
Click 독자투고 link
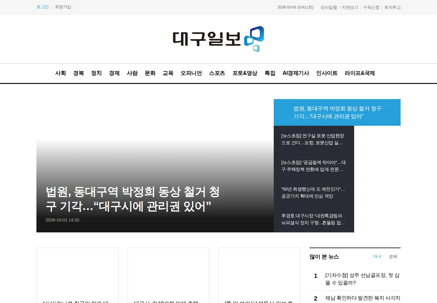[x=392, y=7]
